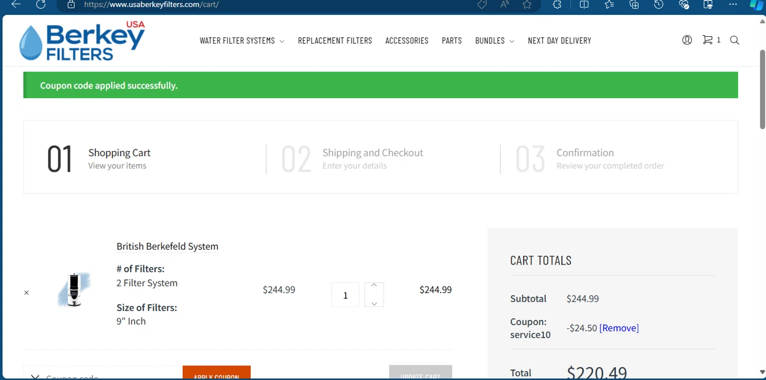Open Browser essentials heart icon
The image size is (766, 380).
(x=684, y=4)
